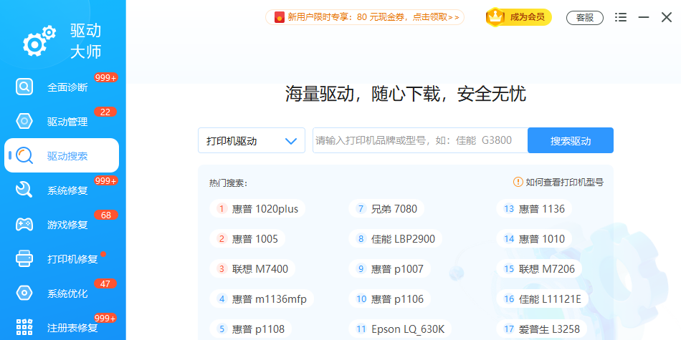Click the 搜索驱动 button
This screenshot has height=340, width=681.
pyautogui.click(x=571, y=140)
